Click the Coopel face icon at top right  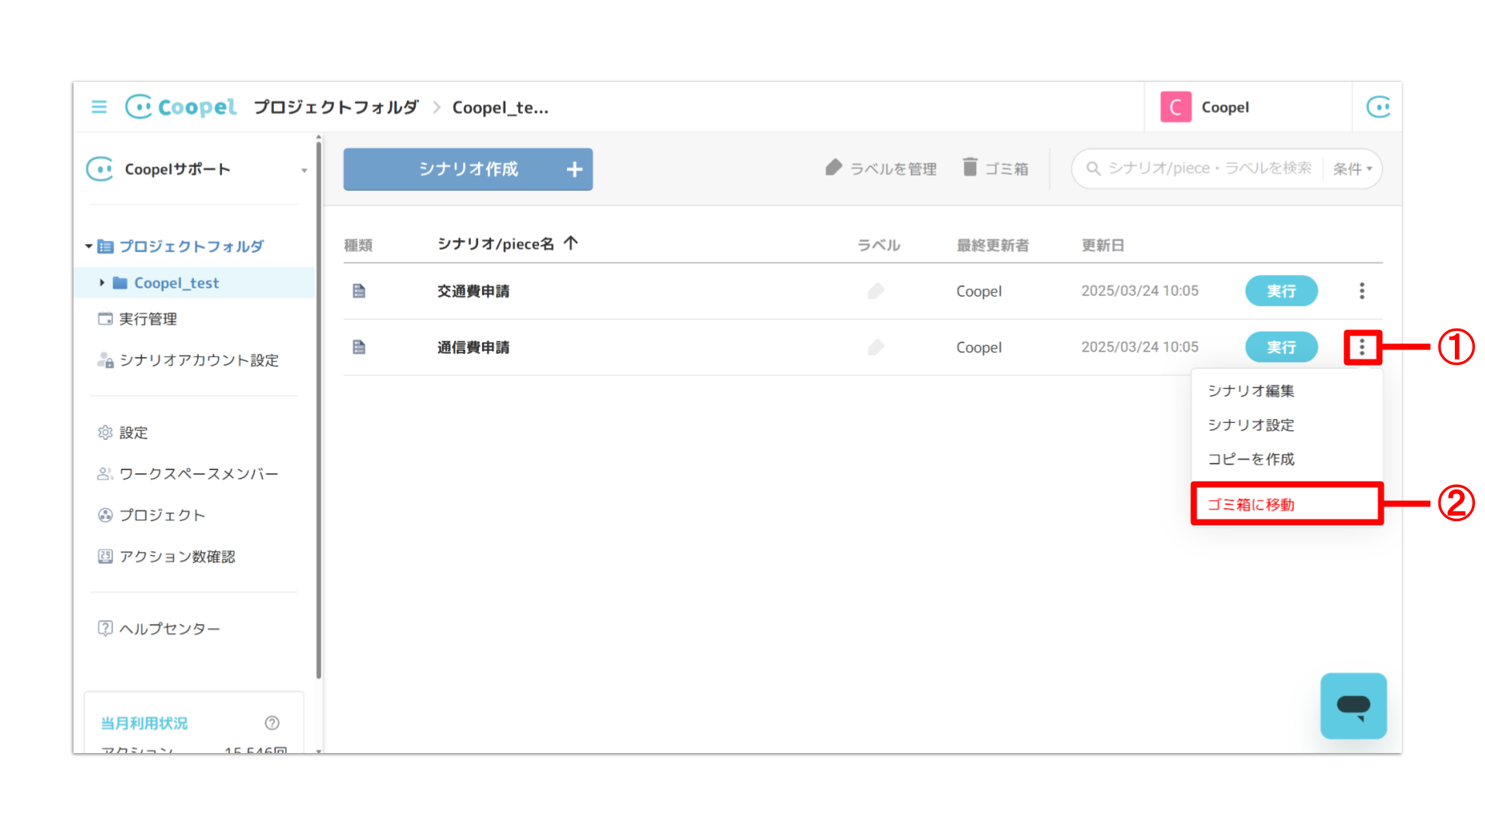1378,107
